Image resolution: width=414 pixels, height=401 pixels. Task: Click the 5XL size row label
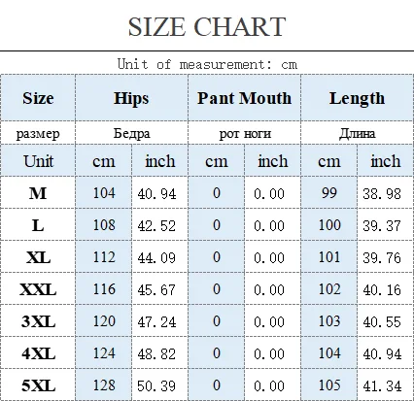click(x=38, y=385)
